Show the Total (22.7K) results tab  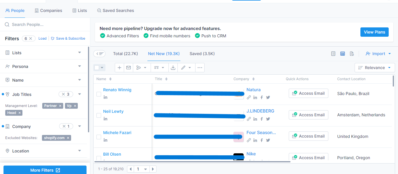[x=126, y=54]
